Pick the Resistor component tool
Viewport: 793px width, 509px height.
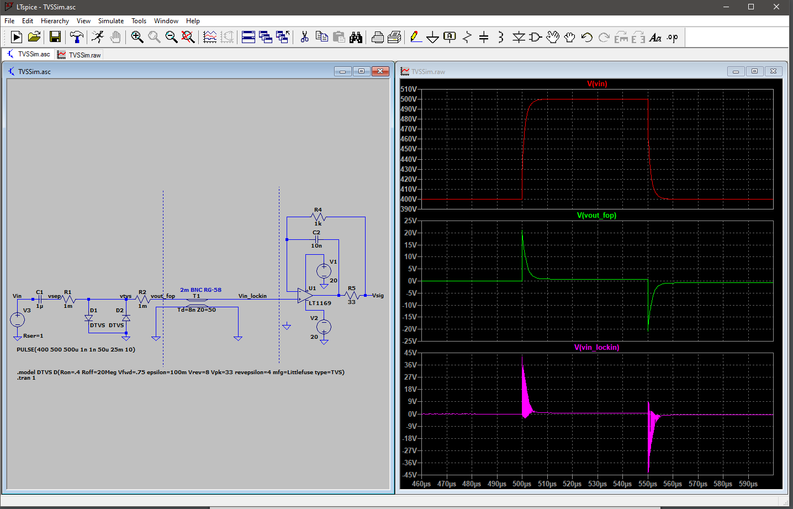coord(467,37)
